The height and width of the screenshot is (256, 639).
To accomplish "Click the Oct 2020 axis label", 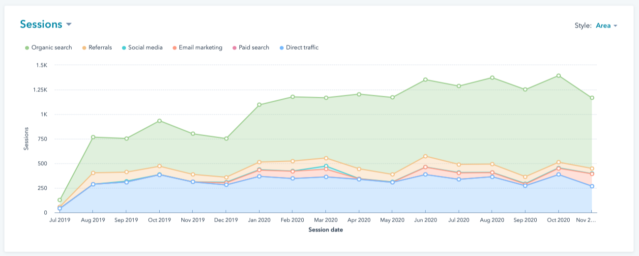I will pos(558,221).
